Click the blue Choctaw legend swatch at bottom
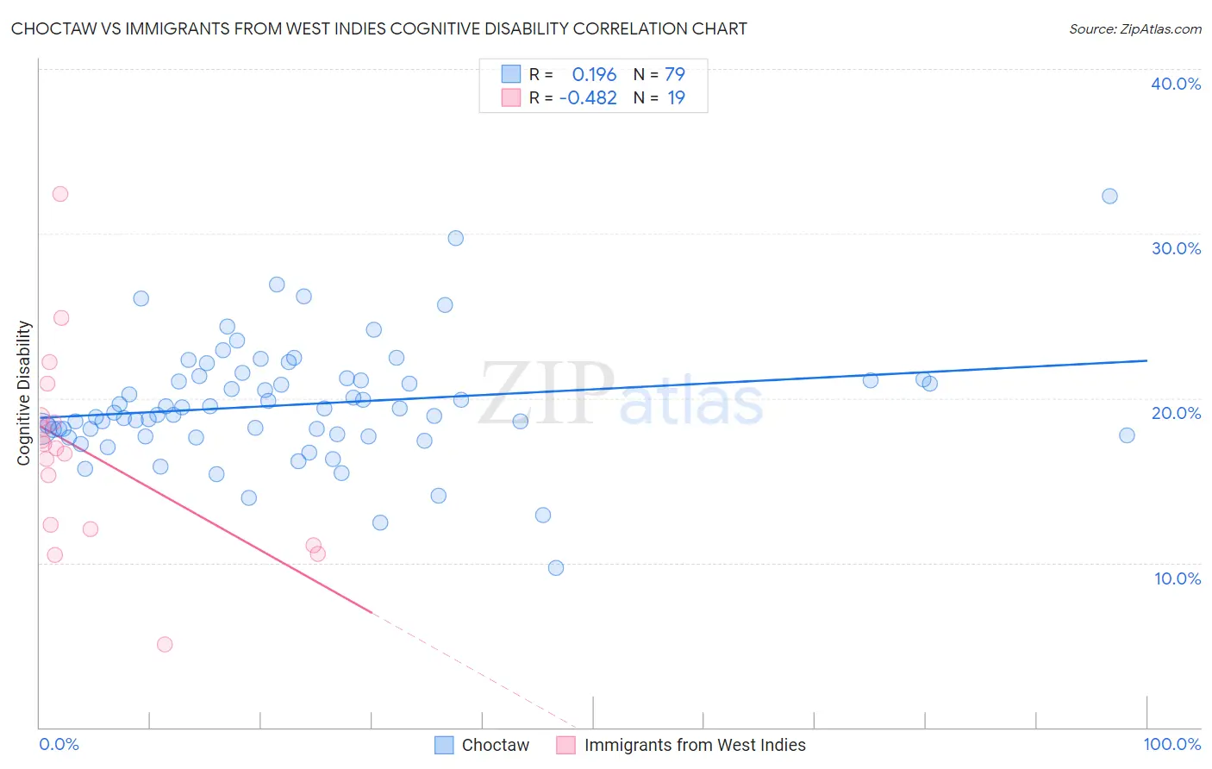This screenshot has height=769, width=1212. click(444, 745)
